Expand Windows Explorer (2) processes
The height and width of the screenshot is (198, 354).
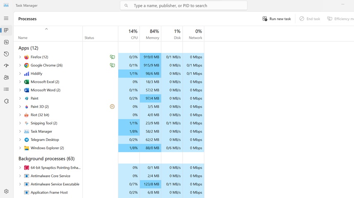coord(20,148)
